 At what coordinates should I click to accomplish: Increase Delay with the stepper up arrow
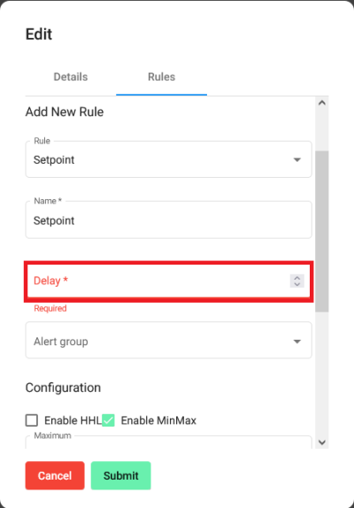[297, 278]
